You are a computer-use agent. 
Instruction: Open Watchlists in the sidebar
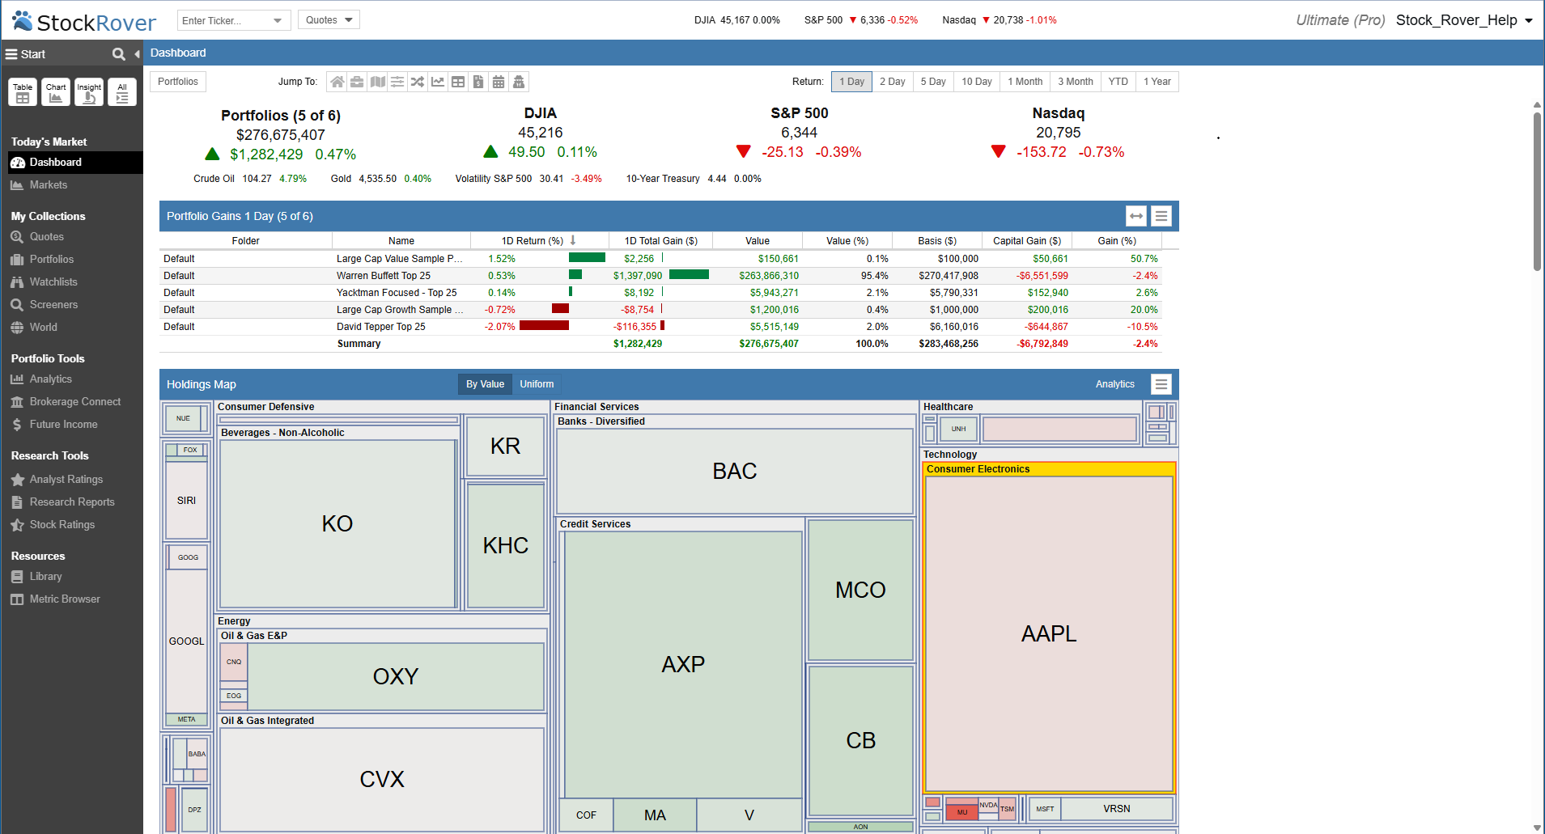[53, 282]
